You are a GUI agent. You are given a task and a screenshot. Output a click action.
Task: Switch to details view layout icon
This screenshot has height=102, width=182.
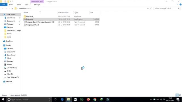point(177,95)
